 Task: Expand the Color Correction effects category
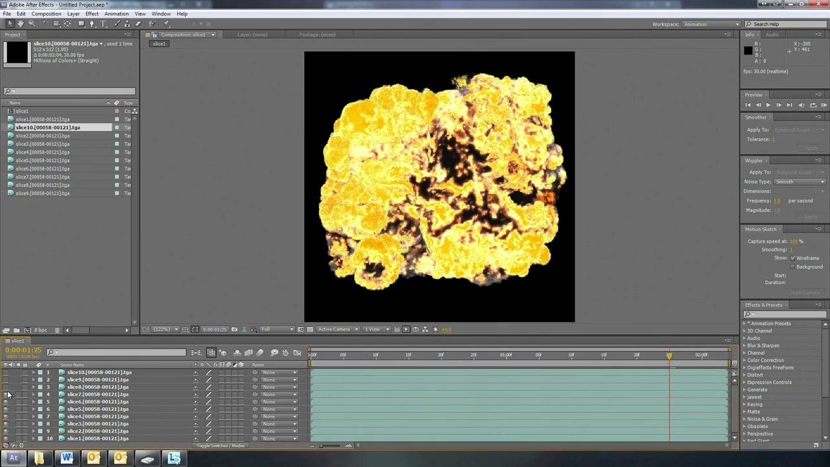pos(744,361)
